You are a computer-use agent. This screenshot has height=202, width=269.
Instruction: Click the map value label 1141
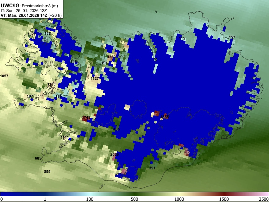click(65, 137)
